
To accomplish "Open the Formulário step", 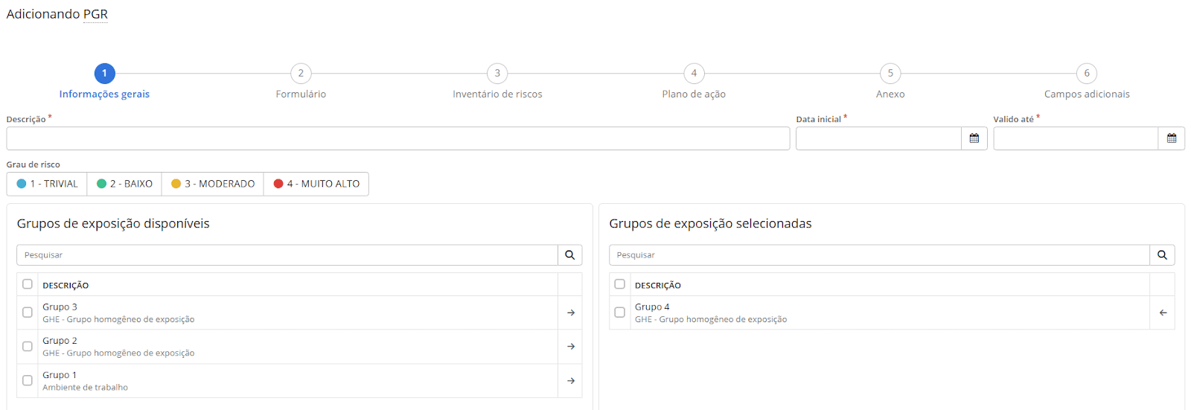I will click(301, 95).
